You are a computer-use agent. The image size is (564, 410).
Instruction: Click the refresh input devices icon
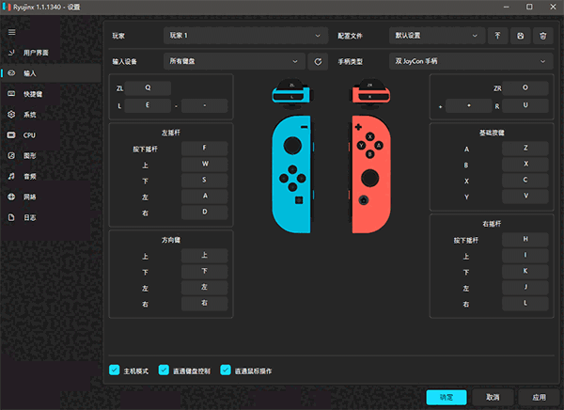pos(318,61)
